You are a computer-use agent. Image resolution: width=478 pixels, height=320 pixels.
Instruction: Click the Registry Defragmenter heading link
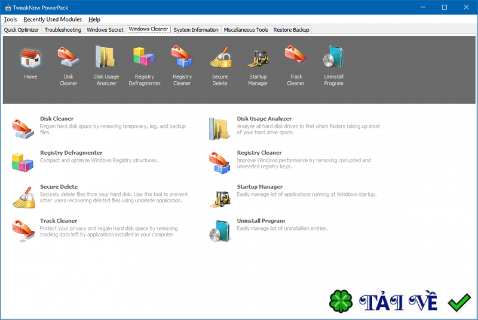coord(71,153)
